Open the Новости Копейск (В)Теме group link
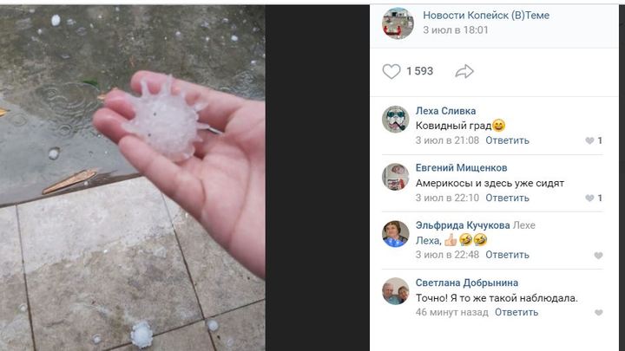Viewport: 625px width, 351px height. tap(486, 15)
